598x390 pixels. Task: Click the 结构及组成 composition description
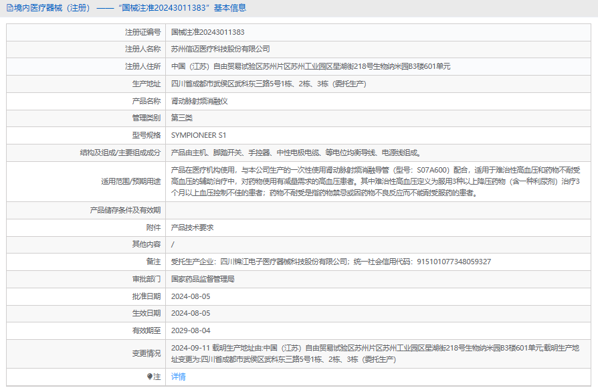coord(295,153)
